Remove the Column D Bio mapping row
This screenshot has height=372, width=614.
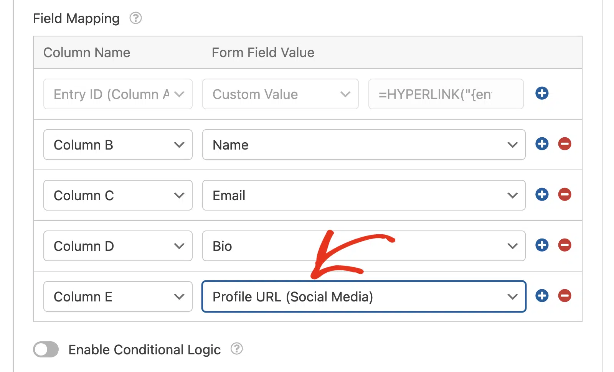pyautogui.click(x=564, y=245)
